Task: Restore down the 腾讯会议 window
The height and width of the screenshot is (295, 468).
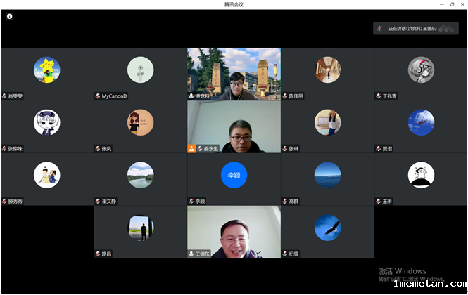Action: (x=451, y=4)
